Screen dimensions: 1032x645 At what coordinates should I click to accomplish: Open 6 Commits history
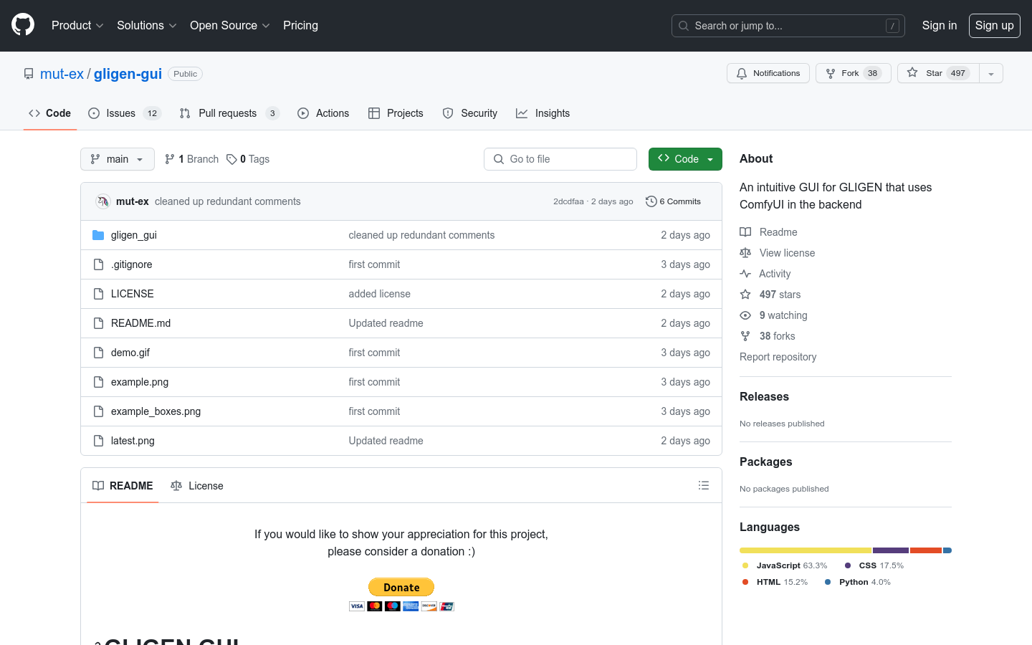pos(673,201)
